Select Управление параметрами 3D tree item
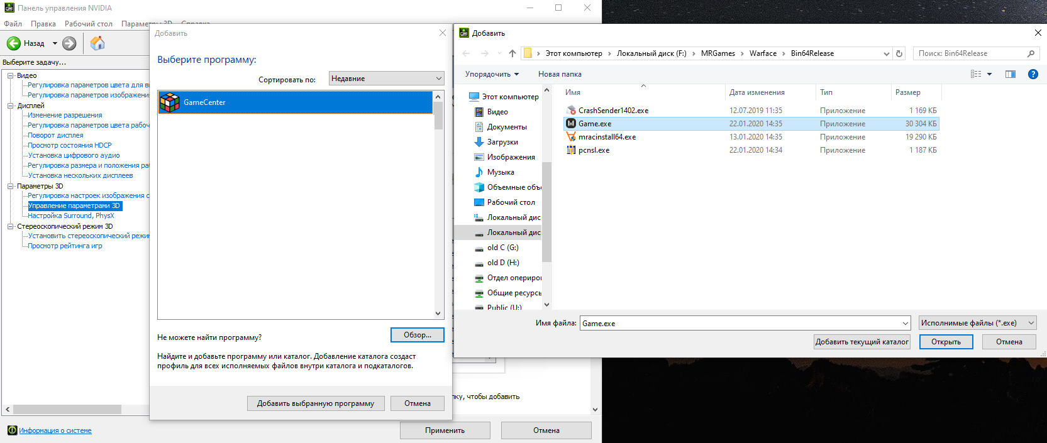Image resolution: width=1047 pixels, height=443 pixels. [74, 206]
